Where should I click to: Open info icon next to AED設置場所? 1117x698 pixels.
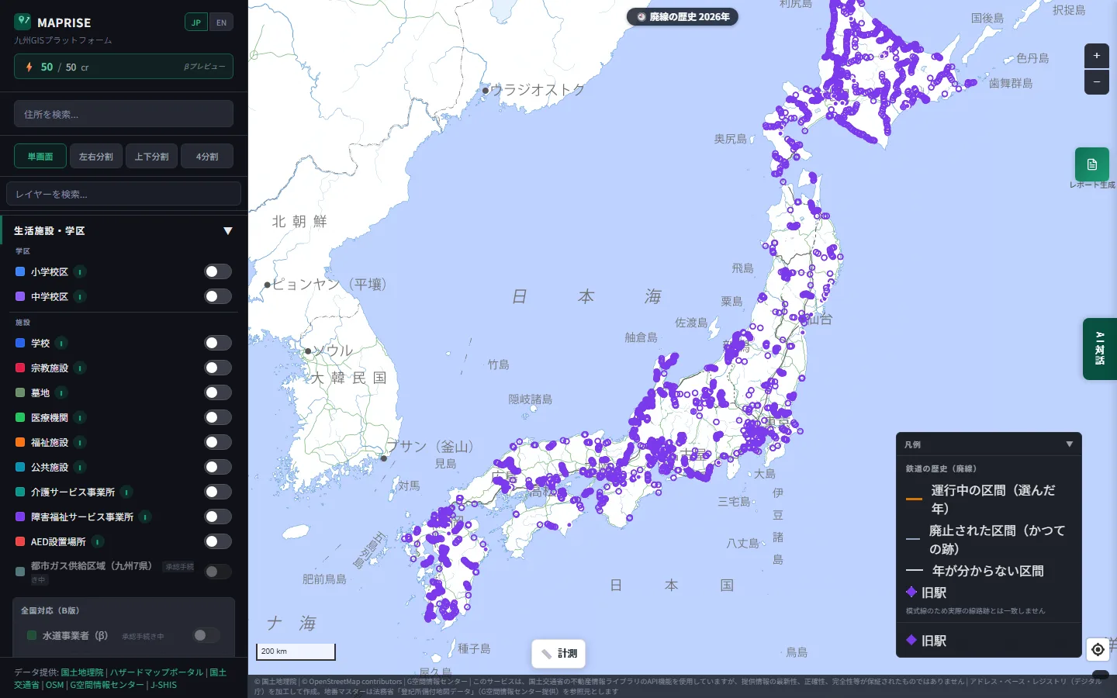[98, 542]
